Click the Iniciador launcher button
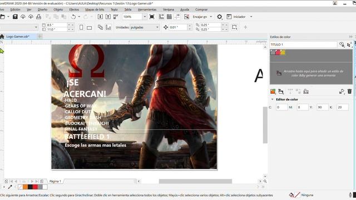The width and height of the screenshot is (356, 200). point(236,17)
